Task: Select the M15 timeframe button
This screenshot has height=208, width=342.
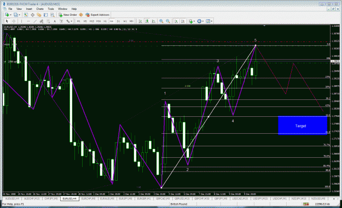Action: 92,21
